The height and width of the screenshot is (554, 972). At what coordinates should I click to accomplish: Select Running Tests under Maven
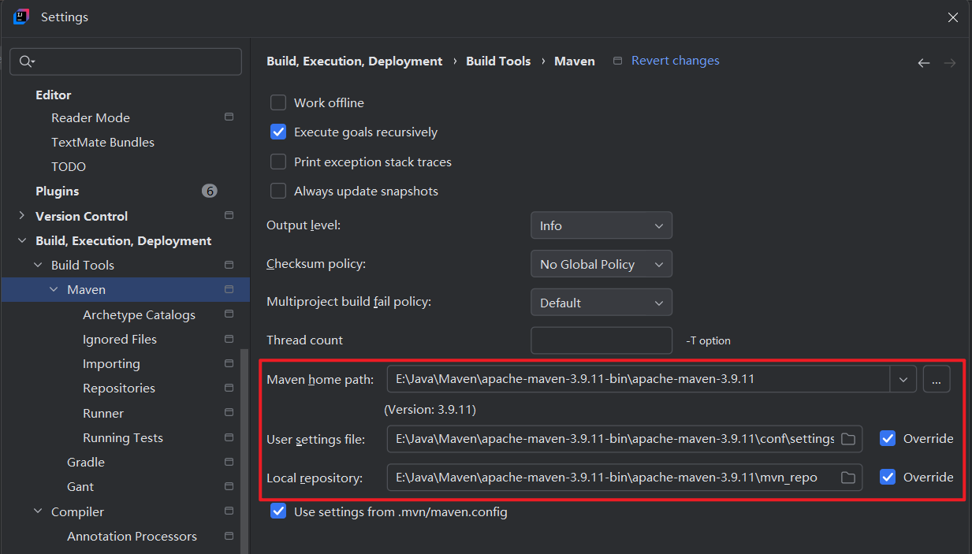click(123, 437)
